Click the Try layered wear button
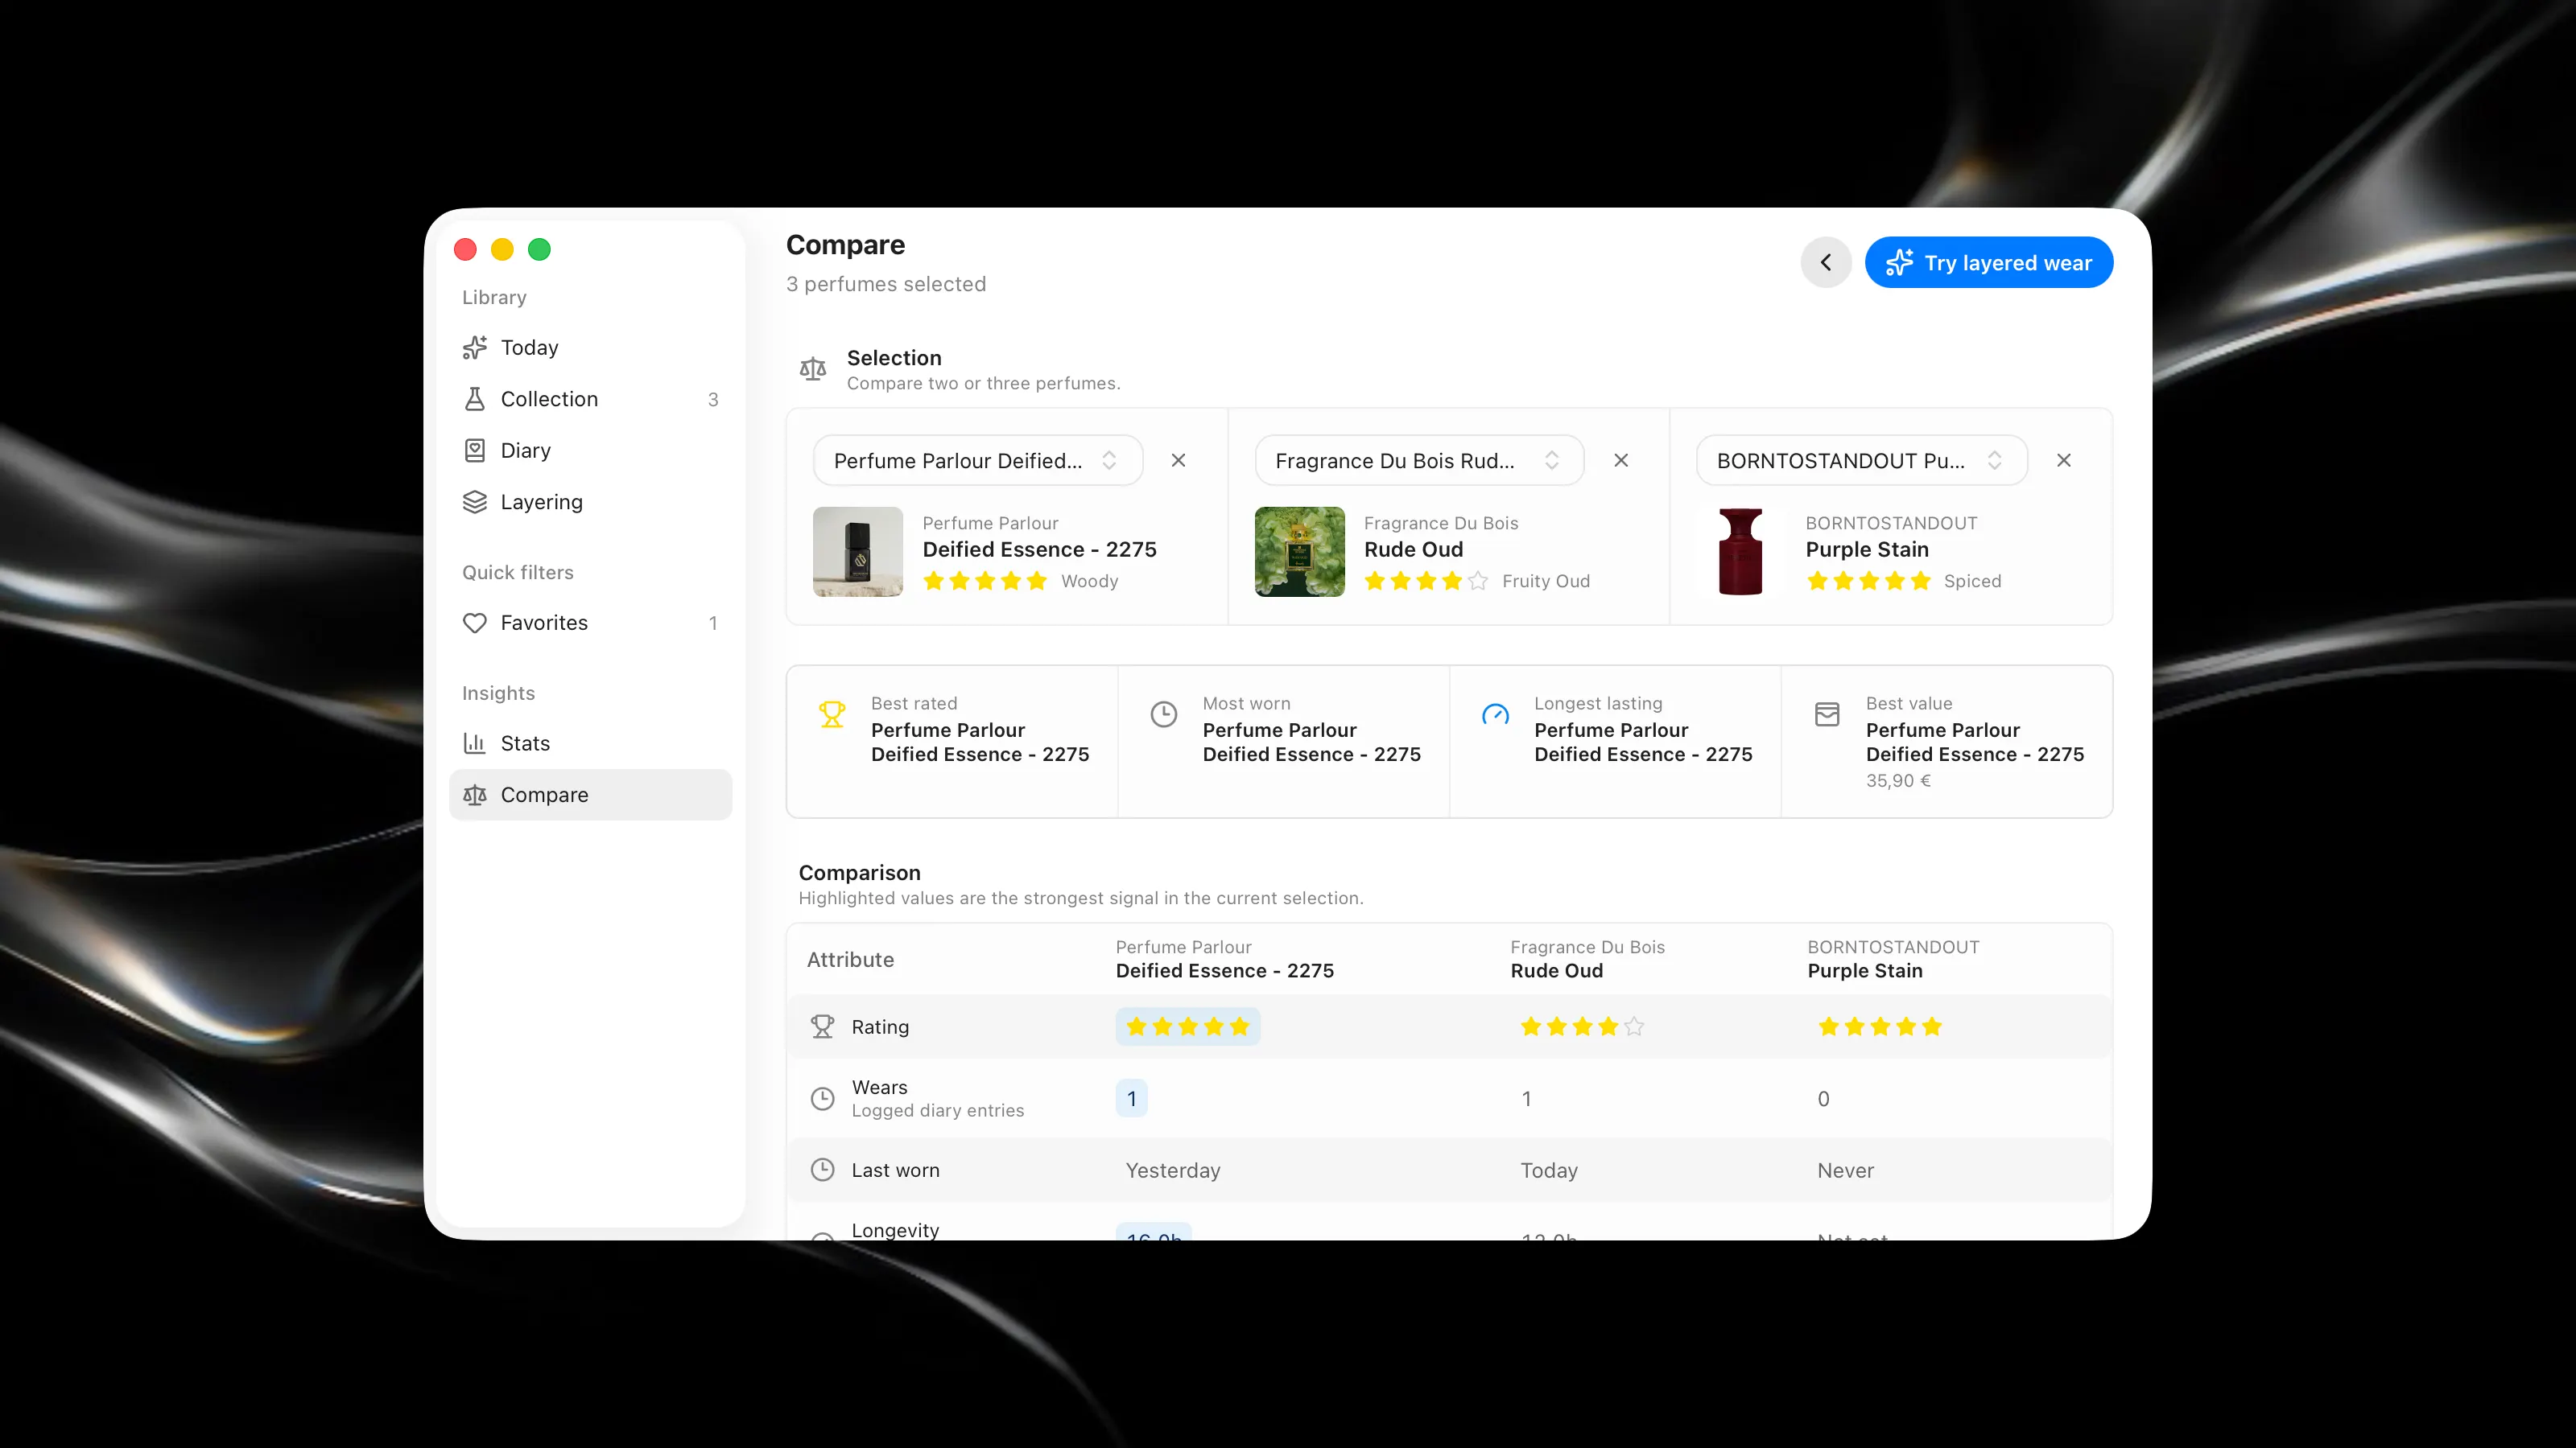The width and height of the screenshot is (2576, 1448). pyautogui.click(x=1989, y=263)
